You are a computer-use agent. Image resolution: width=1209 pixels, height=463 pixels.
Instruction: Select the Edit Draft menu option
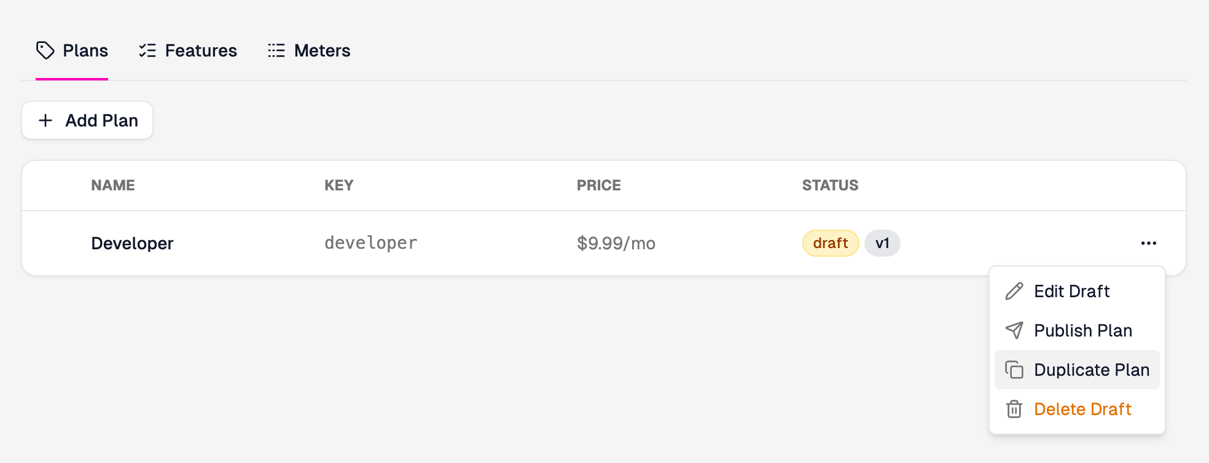1071,291
